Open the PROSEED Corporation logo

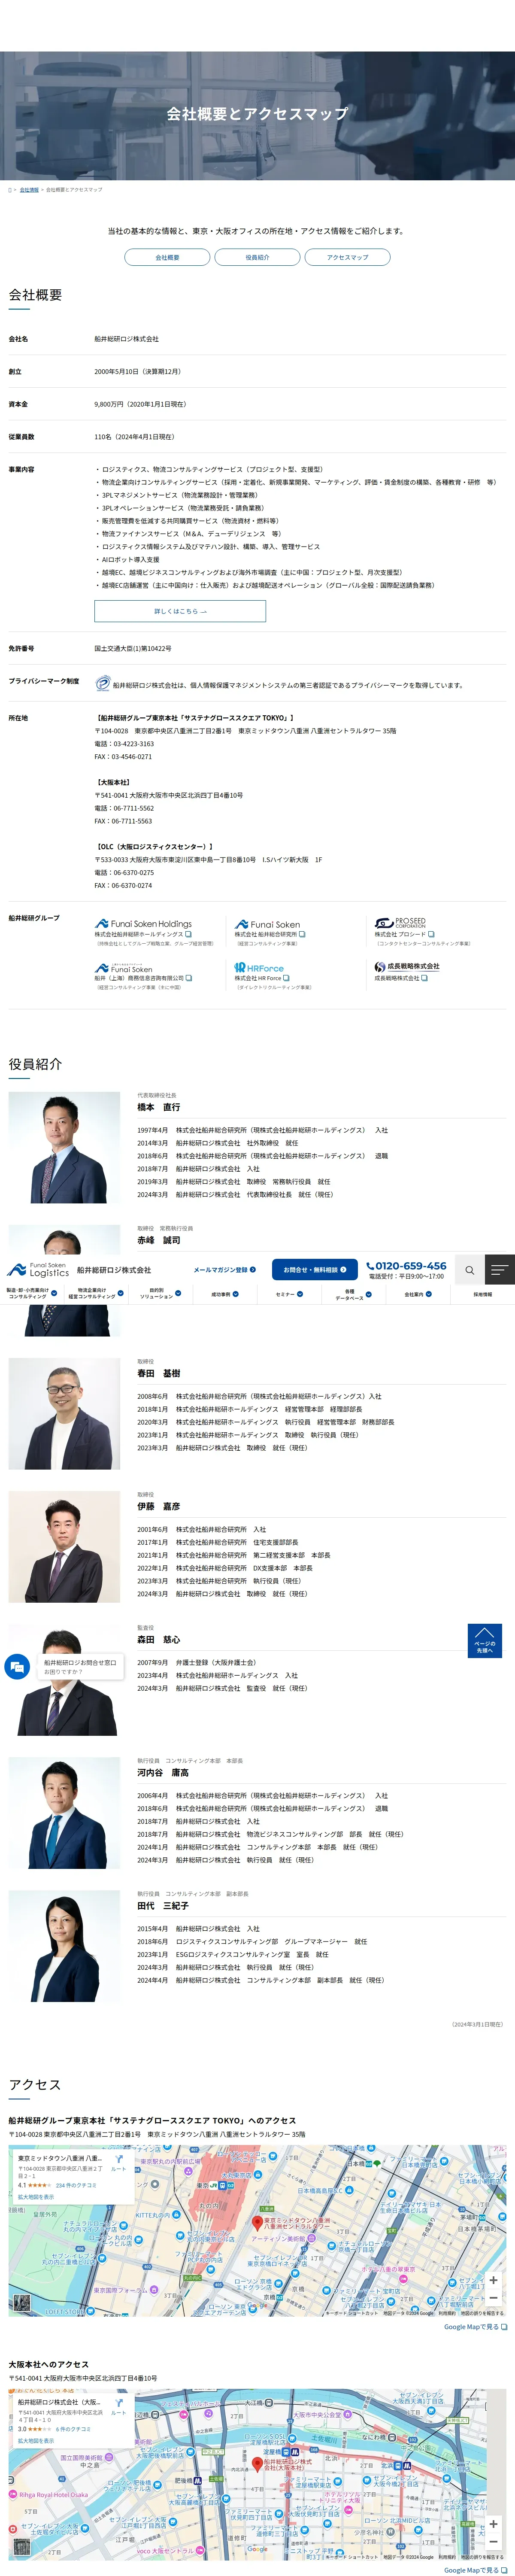pos(400,923)
